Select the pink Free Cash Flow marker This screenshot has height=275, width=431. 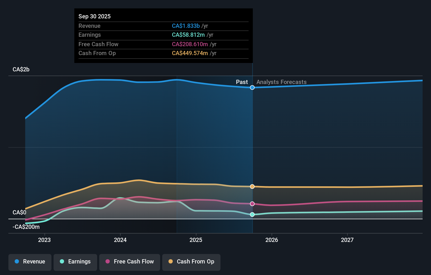coord(252,204)
